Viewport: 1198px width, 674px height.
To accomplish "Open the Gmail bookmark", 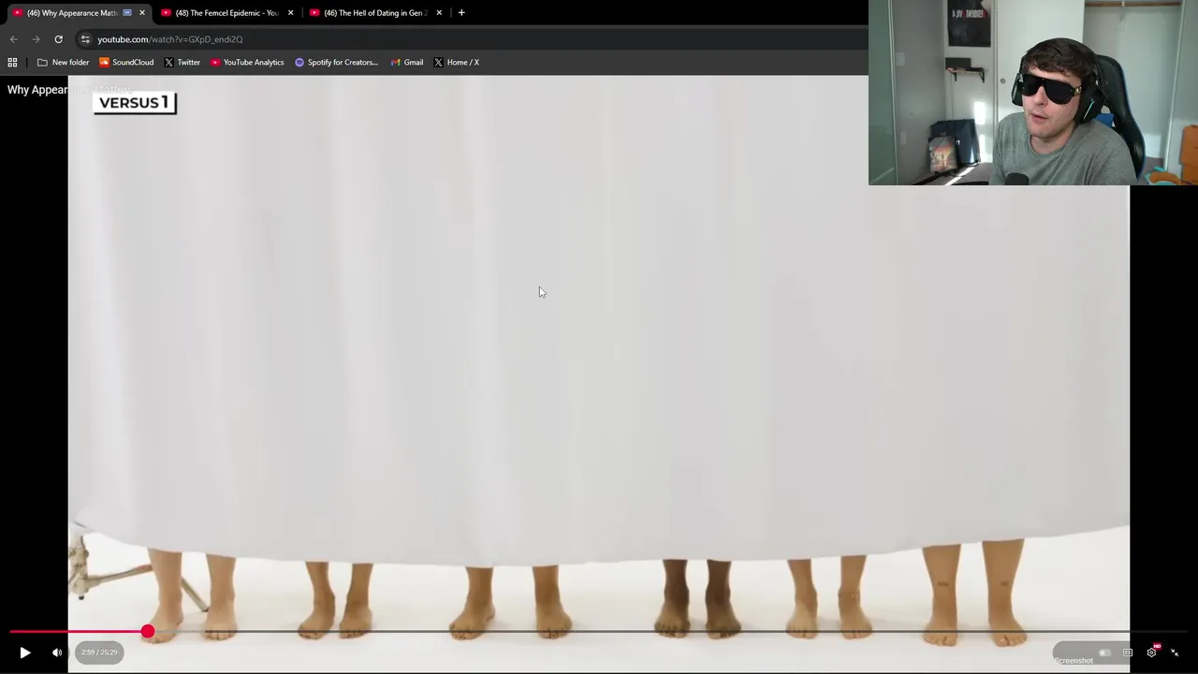I will tap(407, 62).
